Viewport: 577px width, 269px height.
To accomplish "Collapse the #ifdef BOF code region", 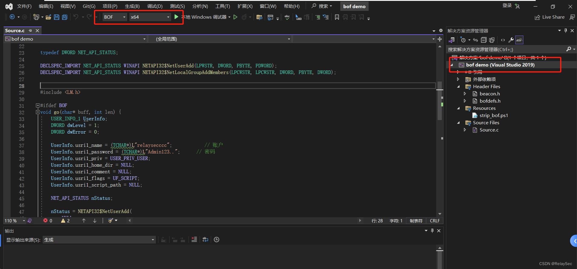I will [x=38, y=105].
